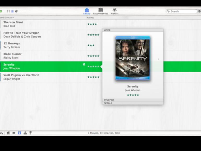Select Blade Runner row

click(x=50, y=56)
